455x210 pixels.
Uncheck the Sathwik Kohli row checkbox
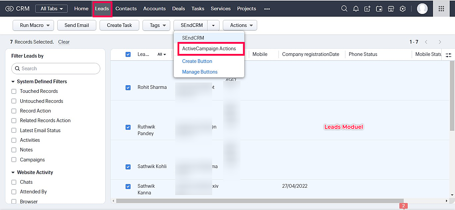pos(128,167)
